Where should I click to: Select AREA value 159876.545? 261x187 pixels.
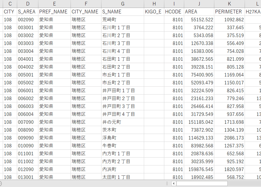pos(199,169)
